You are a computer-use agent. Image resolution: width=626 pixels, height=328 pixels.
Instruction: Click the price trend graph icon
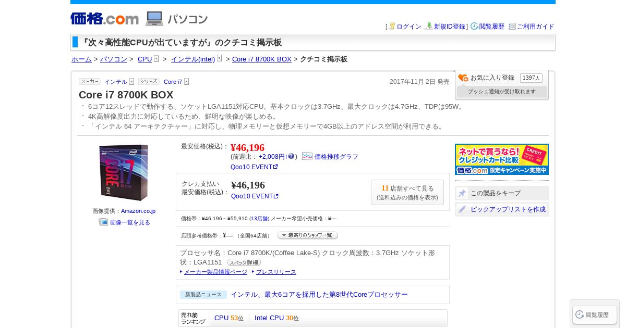[x=307, y=156]
